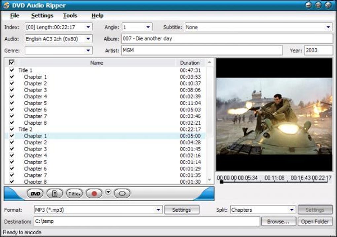The height and width of the screenshot is (237, 337).
Task: Sort by the Name column header
Action: click(x=97, y=62)
